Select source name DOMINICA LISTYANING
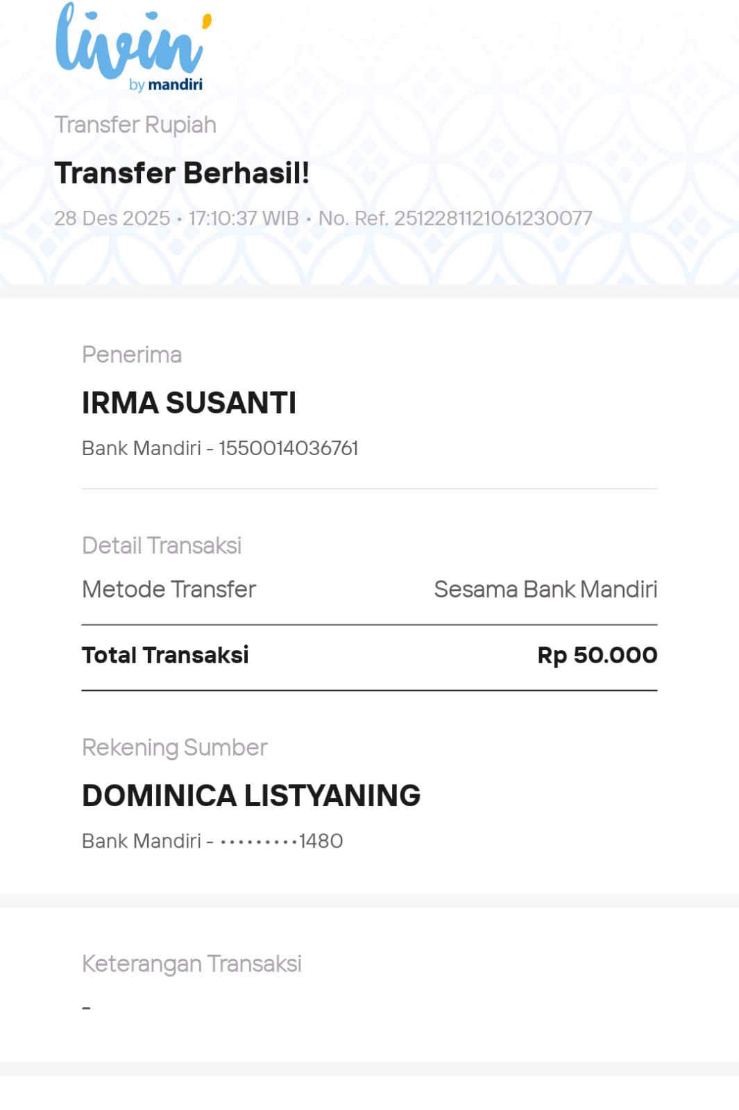This screenshot has width=739, height=1110. (x=251, y=796)
